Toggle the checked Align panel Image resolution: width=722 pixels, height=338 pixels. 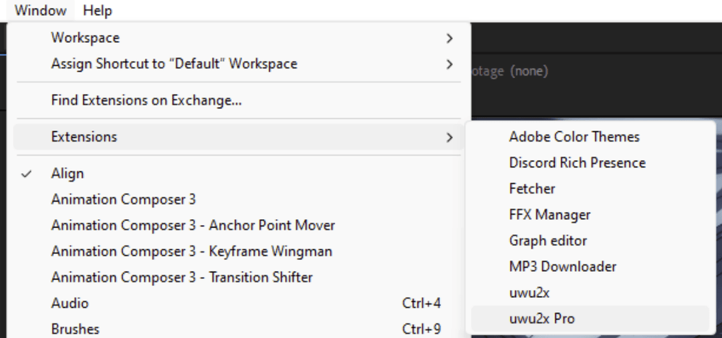click(x=67, y=174)
